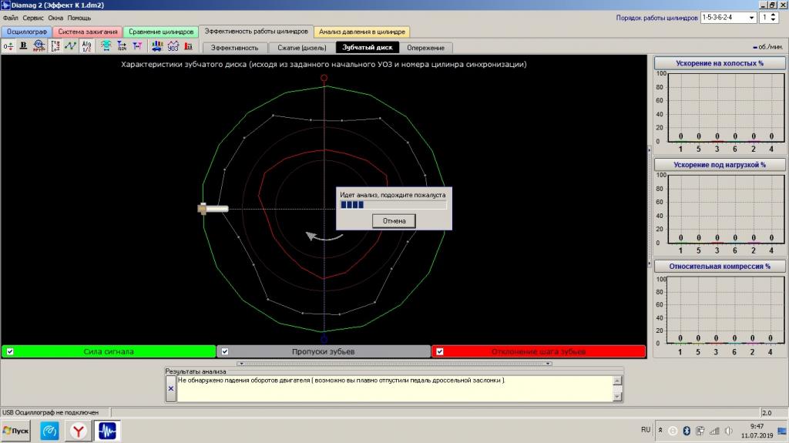Toggle the Отклонение шага зубьев checkbox
Screen dimensions: 789x443
click(440, 351)
